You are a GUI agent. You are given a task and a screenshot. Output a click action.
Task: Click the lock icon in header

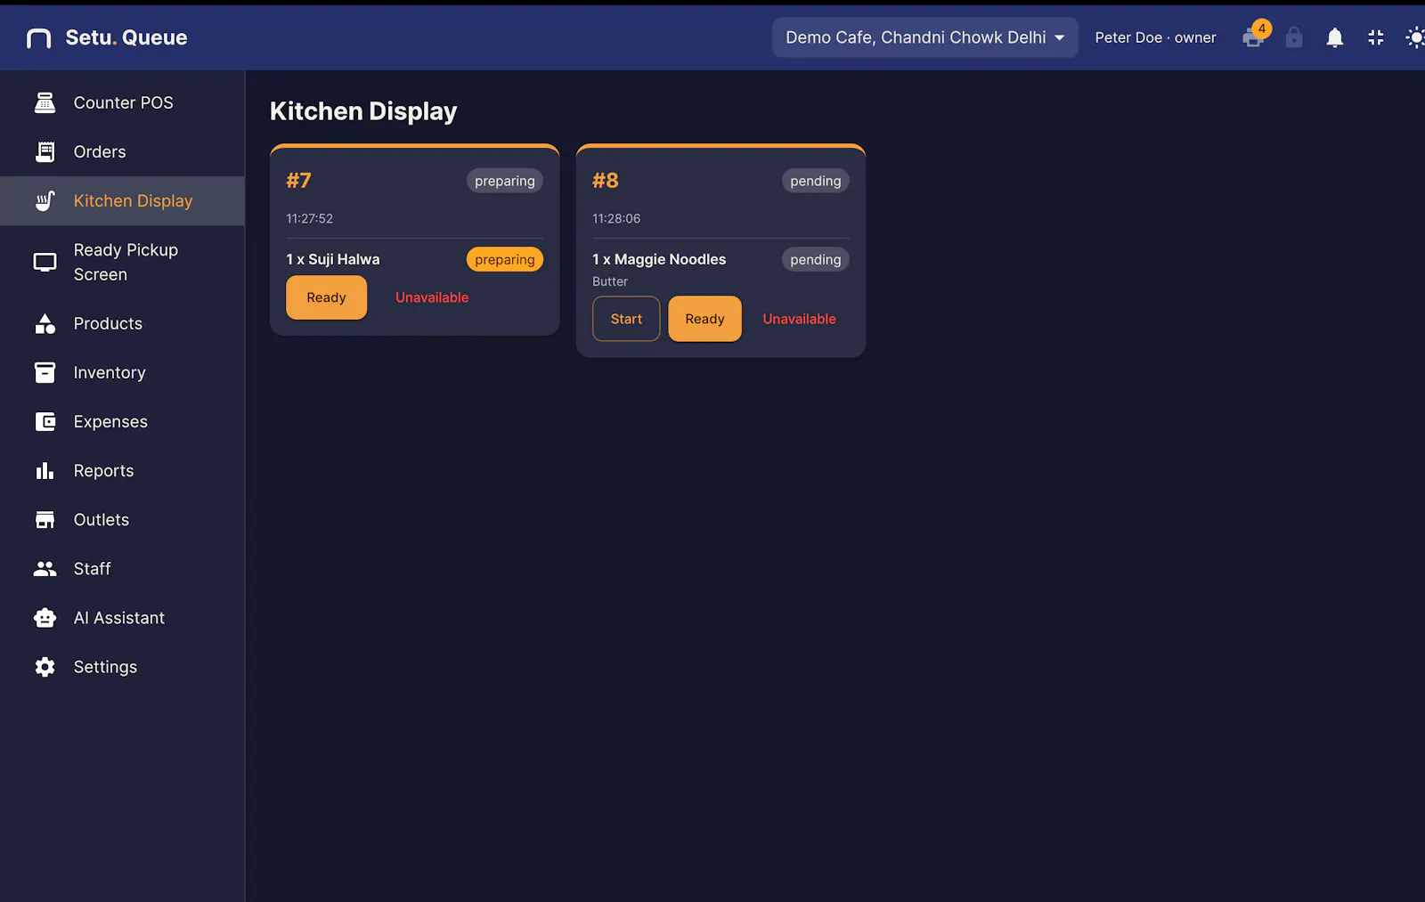tap(1294, 37)
